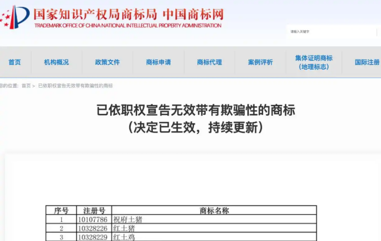The width and height of the screenshot is (381, 241).
Task: Open 商标代理 in the navigation bar
Action: [209, 62]
